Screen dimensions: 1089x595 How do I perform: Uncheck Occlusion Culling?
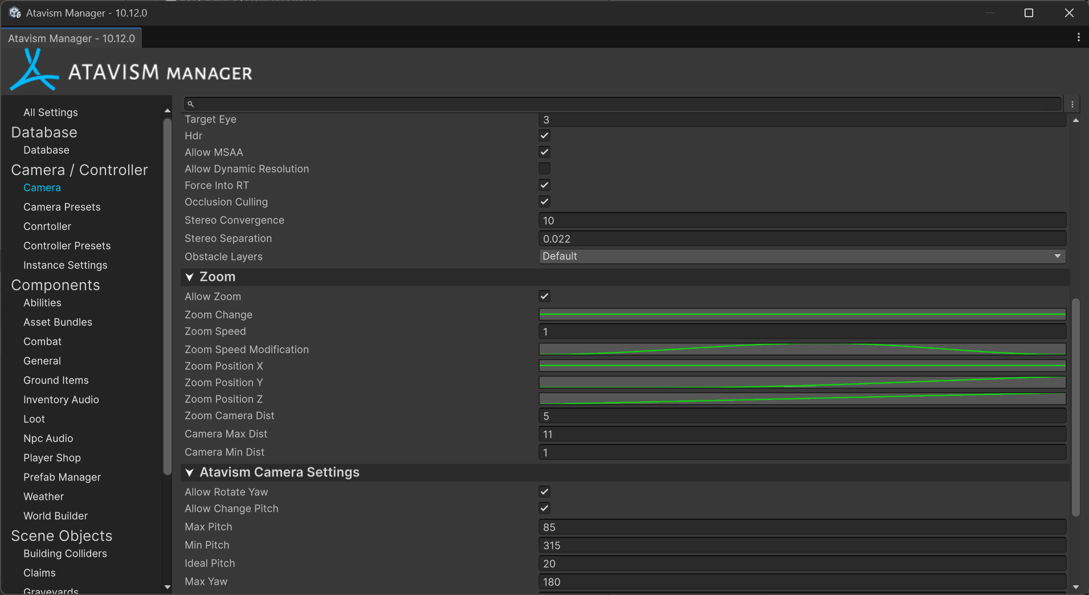coord(544,202)
